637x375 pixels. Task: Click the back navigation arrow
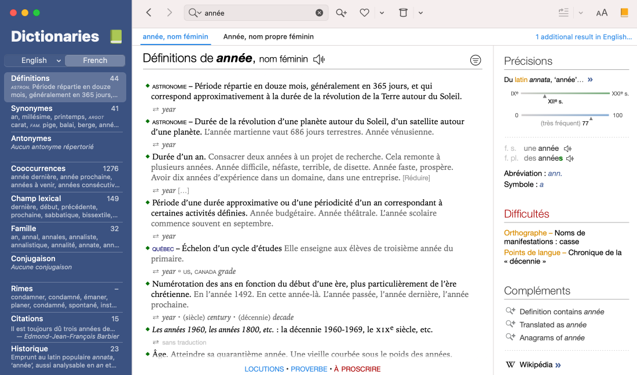[x=149, y=13]
